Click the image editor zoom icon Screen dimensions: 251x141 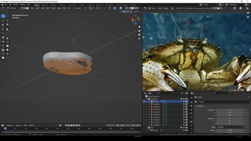coord(248,13)
